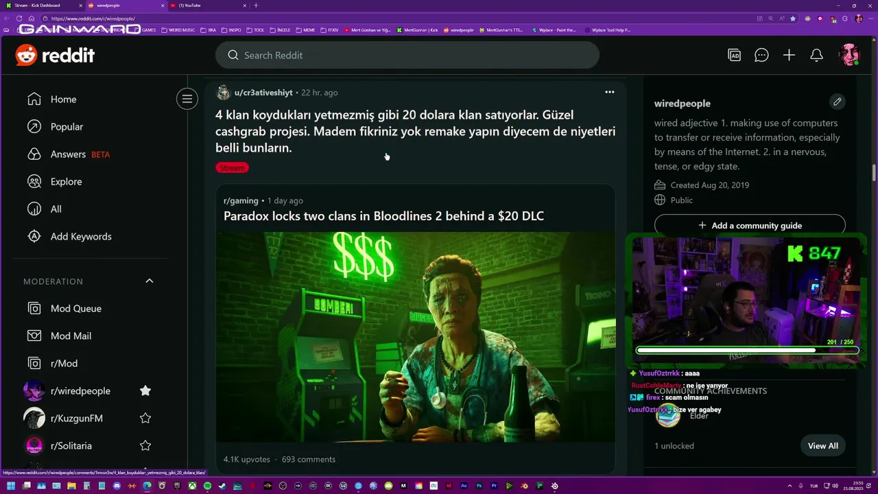The height and width of the screenshot is (494, 878).
Task: Open the chat bubble icon
Action: 761,56
